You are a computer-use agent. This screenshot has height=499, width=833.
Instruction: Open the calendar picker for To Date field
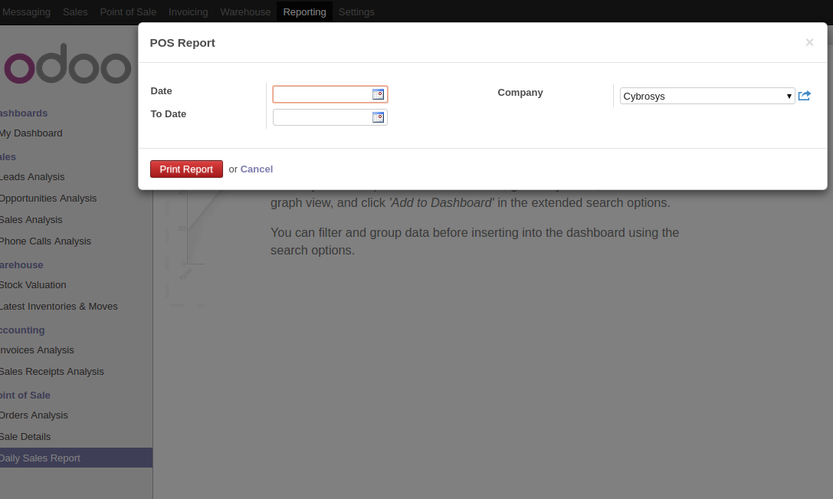coord(378,117)
